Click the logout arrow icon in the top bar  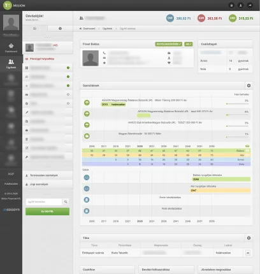(x=250, y=5)
